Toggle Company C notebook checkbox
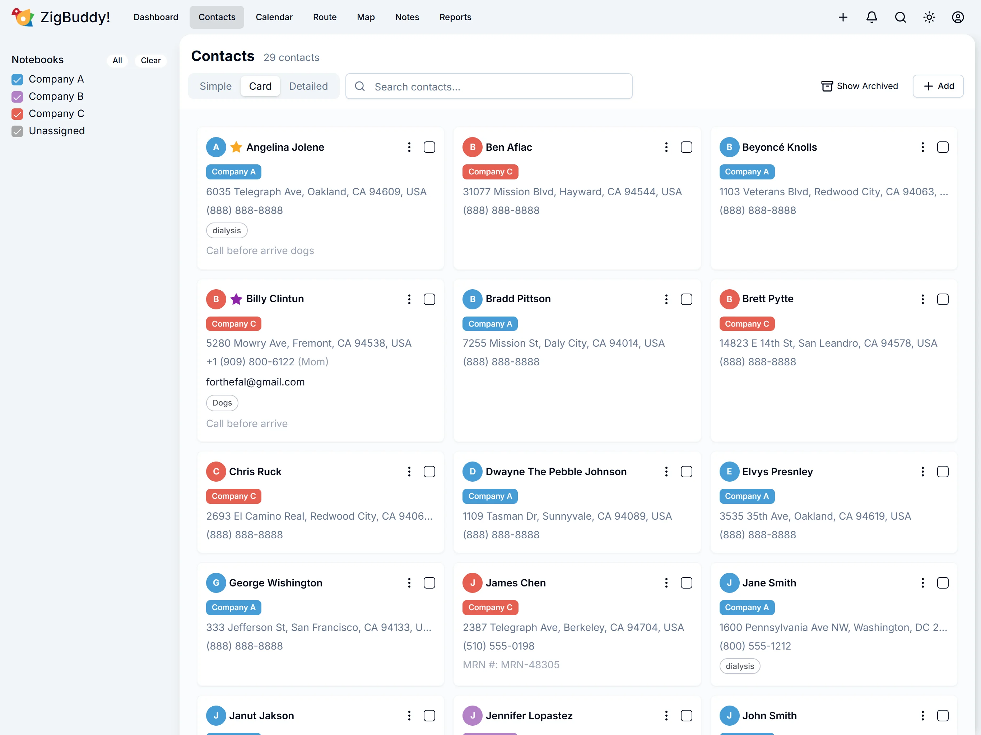The image size is (981, 735). 17,114
